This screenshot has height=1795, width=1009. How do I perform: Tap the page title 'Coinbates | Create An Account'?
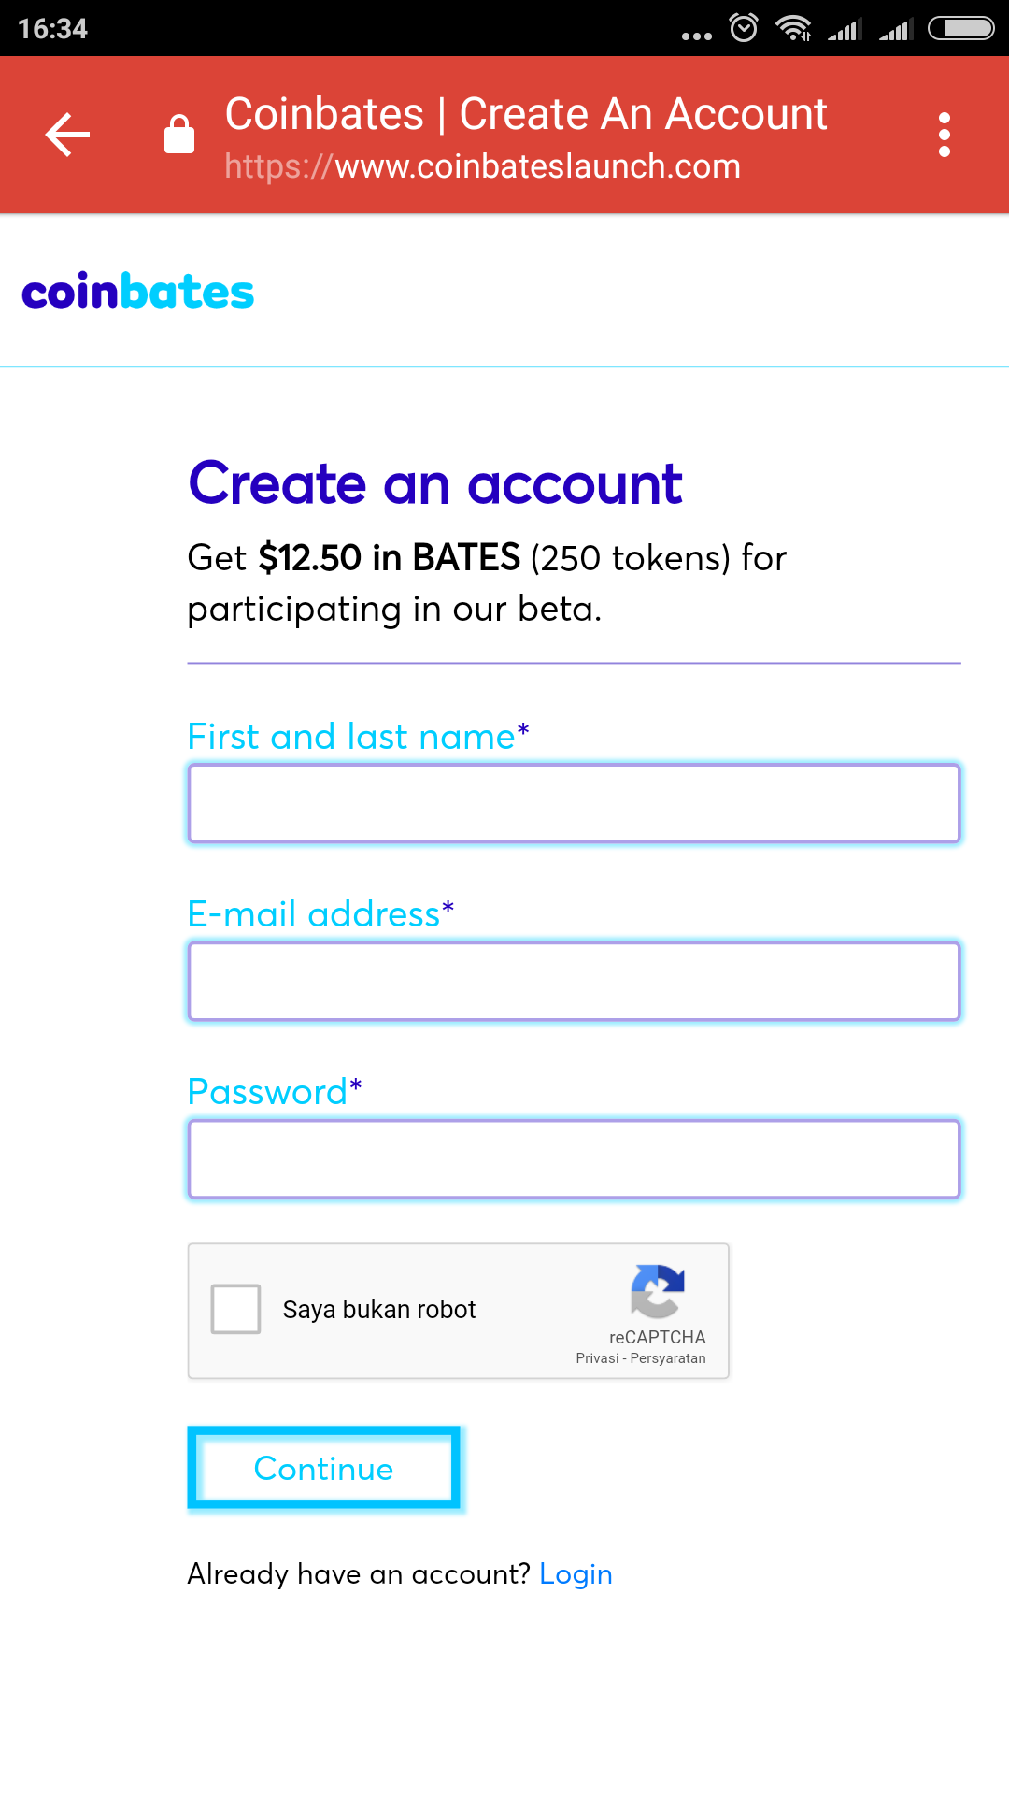coord(526,114)
